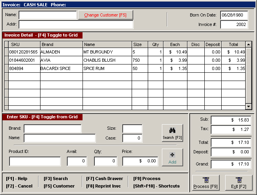Click the [F5] Customer shortcut label

[x=59, y=186]
